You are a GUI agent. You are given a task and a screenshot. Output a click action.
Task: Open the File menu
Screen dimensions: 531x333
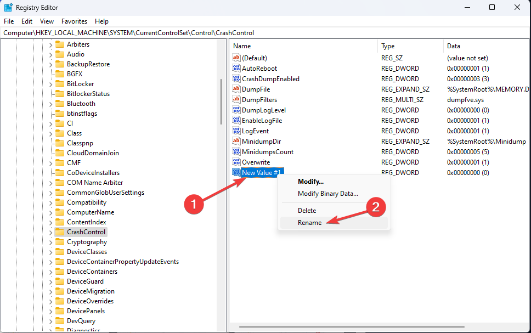click(9, 21)
